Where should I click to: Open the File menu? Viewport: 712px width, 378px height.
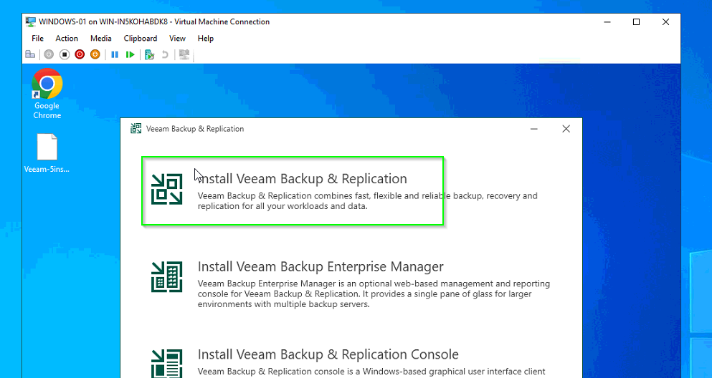[x=38, y=39]
